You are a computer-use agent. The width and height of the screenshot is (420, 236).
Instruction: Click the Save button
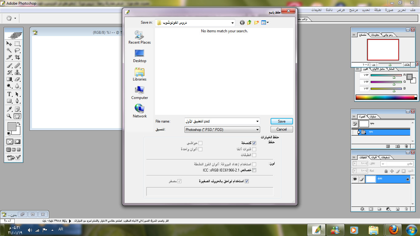pyautogui.click(x=282, y=121)
